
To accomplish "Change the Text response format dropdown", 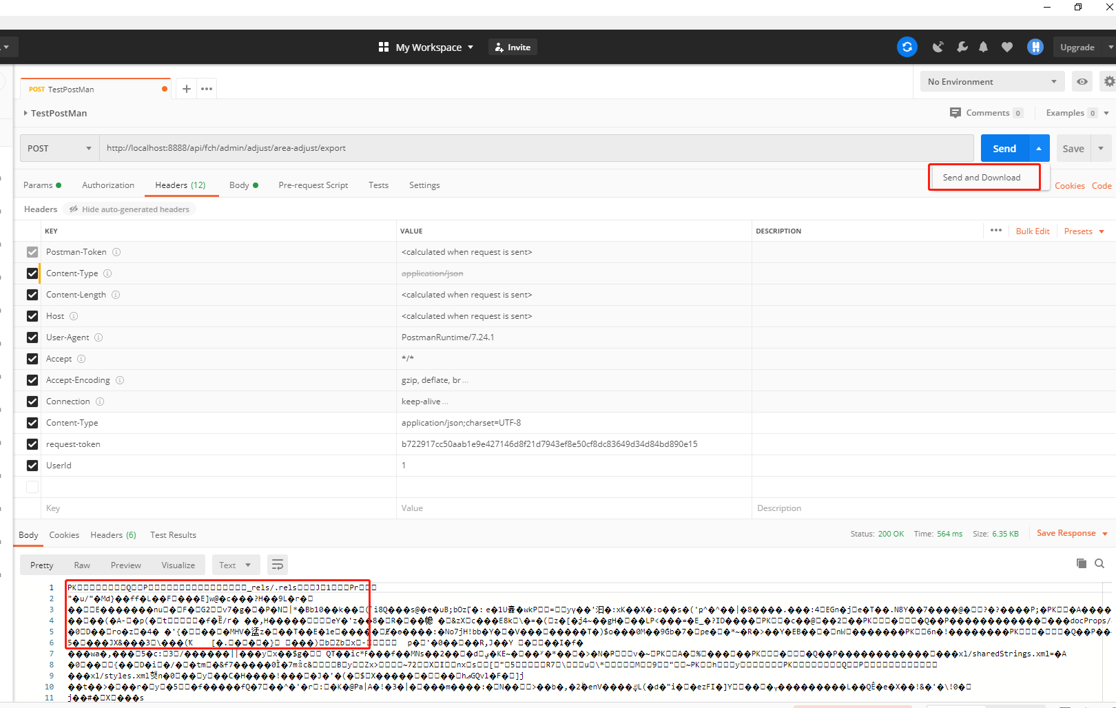I will coord(236,565).
